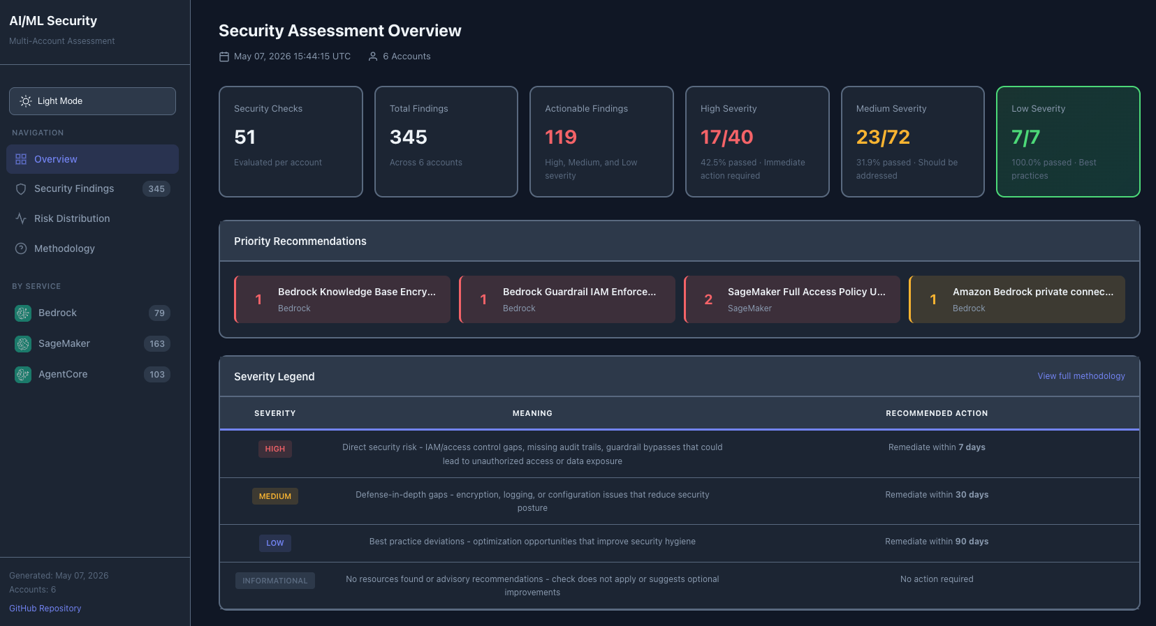Click the 103 count badge for AgentCore

[x=157, y=375]
